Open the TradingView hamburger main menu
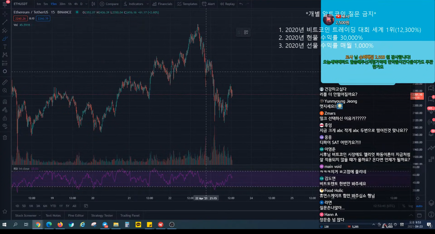The height and width of the screenshot is (234, 435). (x=5, y=4)
